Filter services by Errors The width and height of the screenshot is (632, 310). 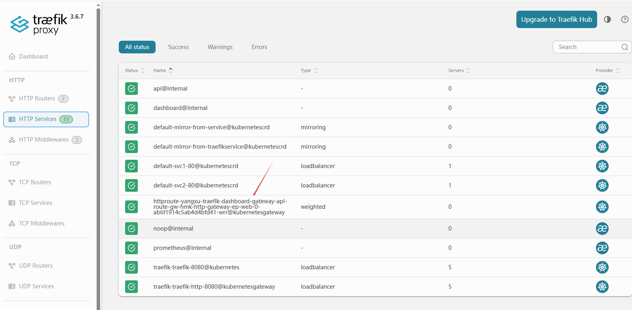click(259, 47)
